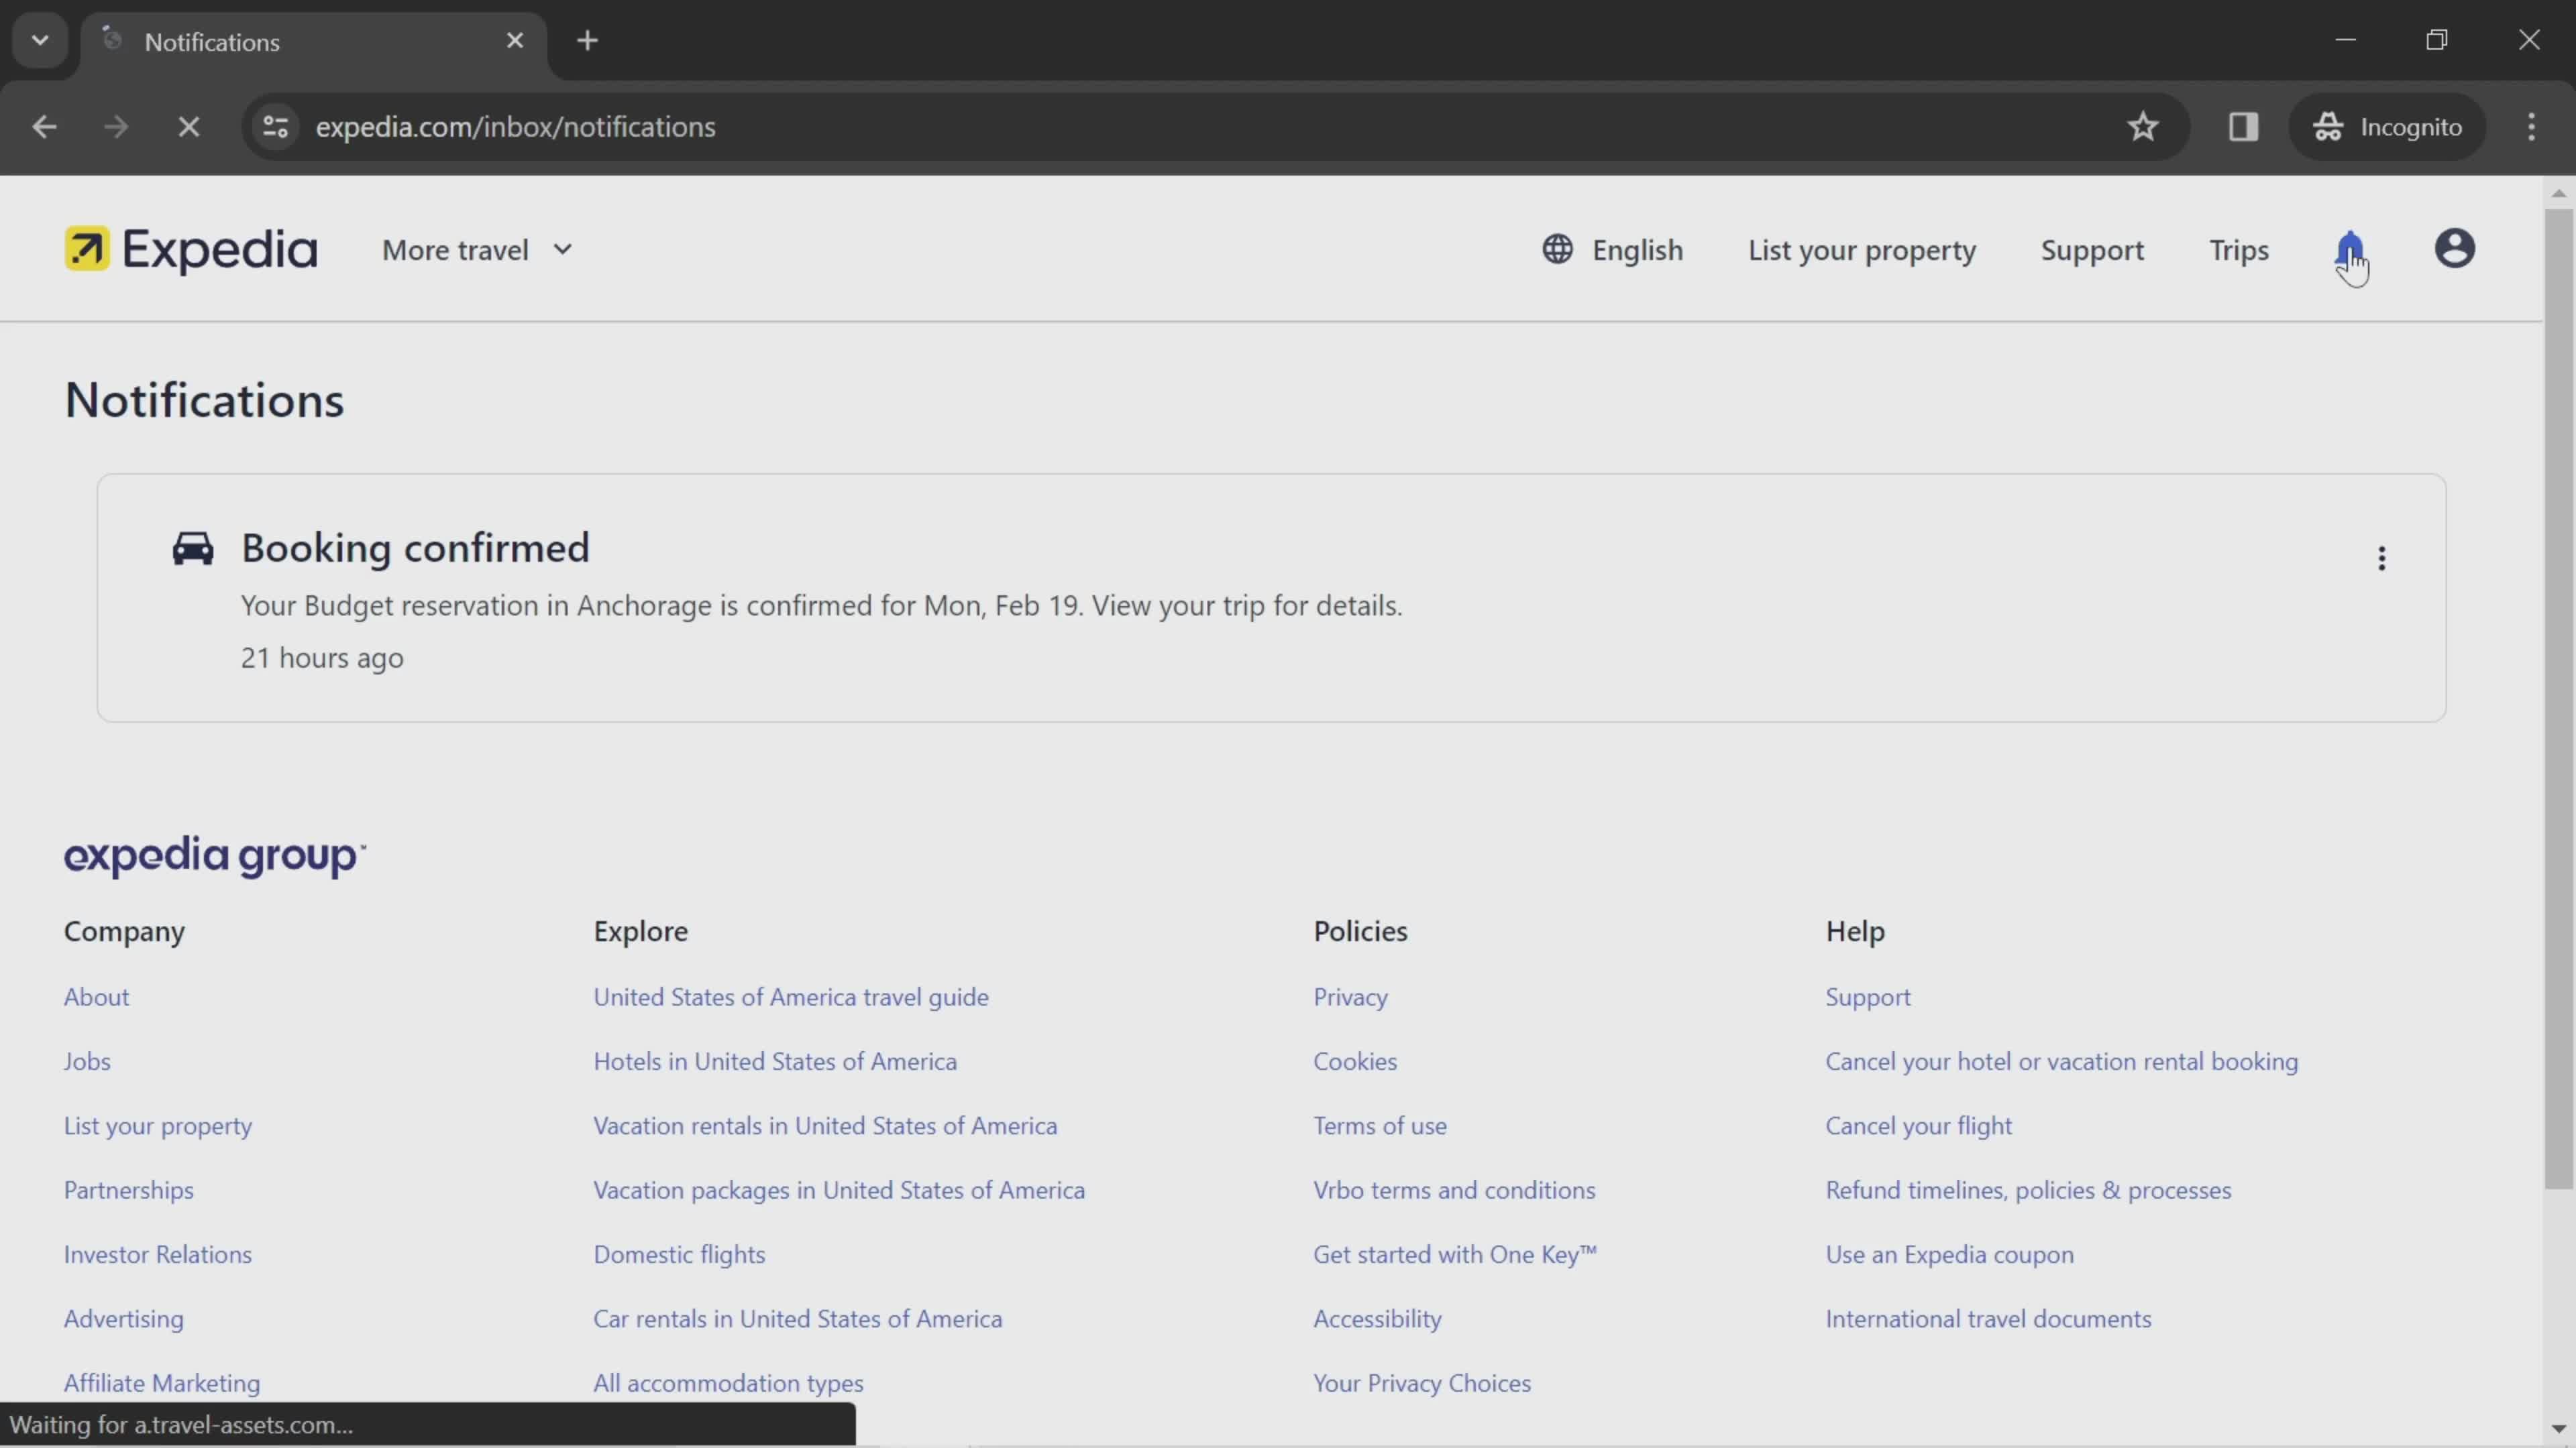Open the browser side panel icon
Viewport: 2576px width, 1448px height.
(x=2243, y=127)
